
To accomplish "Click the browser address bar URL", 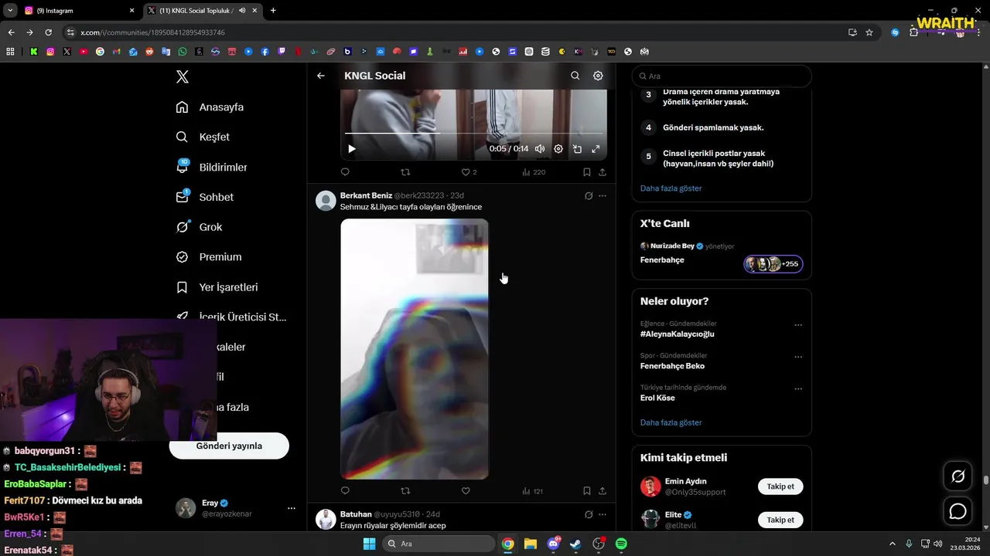I will [152, 32].
